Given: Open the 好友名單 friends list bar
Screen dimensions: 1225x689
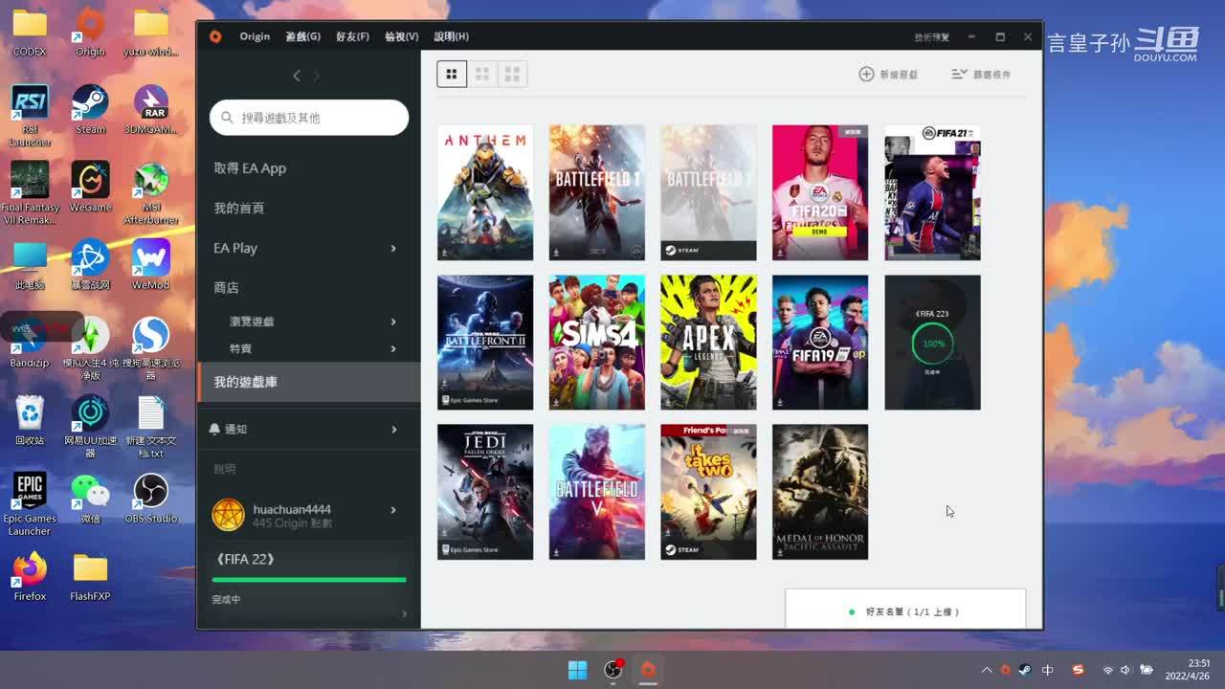Looking at the screenshot, I should click(905, 611).
